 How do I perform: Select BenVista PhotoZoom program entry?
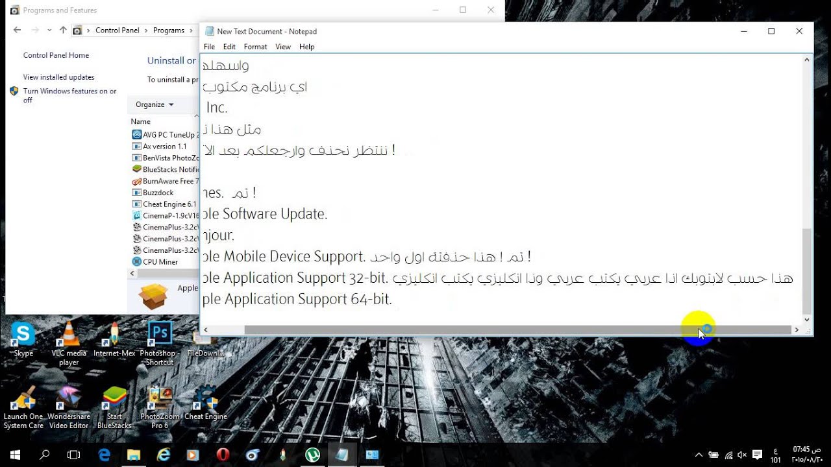pos(166,158)
